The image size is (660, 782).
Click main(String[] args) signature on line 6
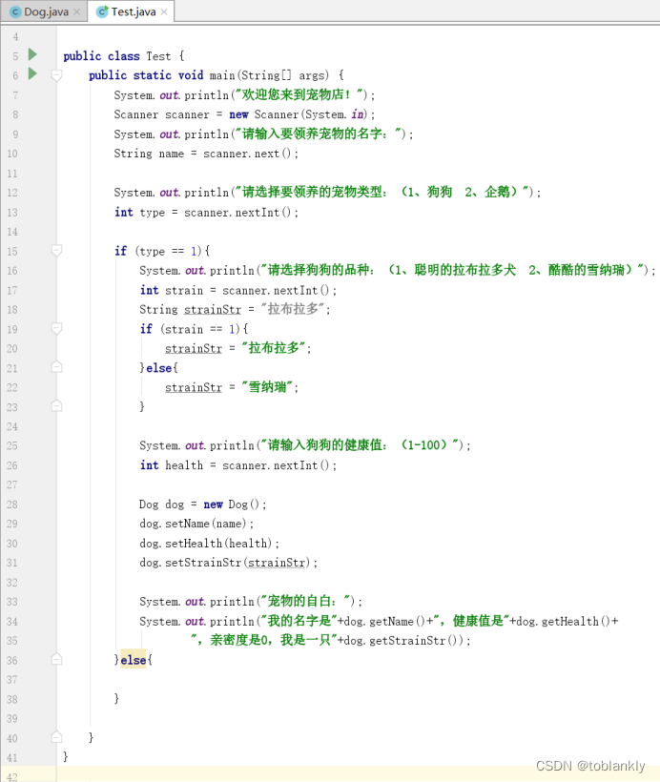269,75
